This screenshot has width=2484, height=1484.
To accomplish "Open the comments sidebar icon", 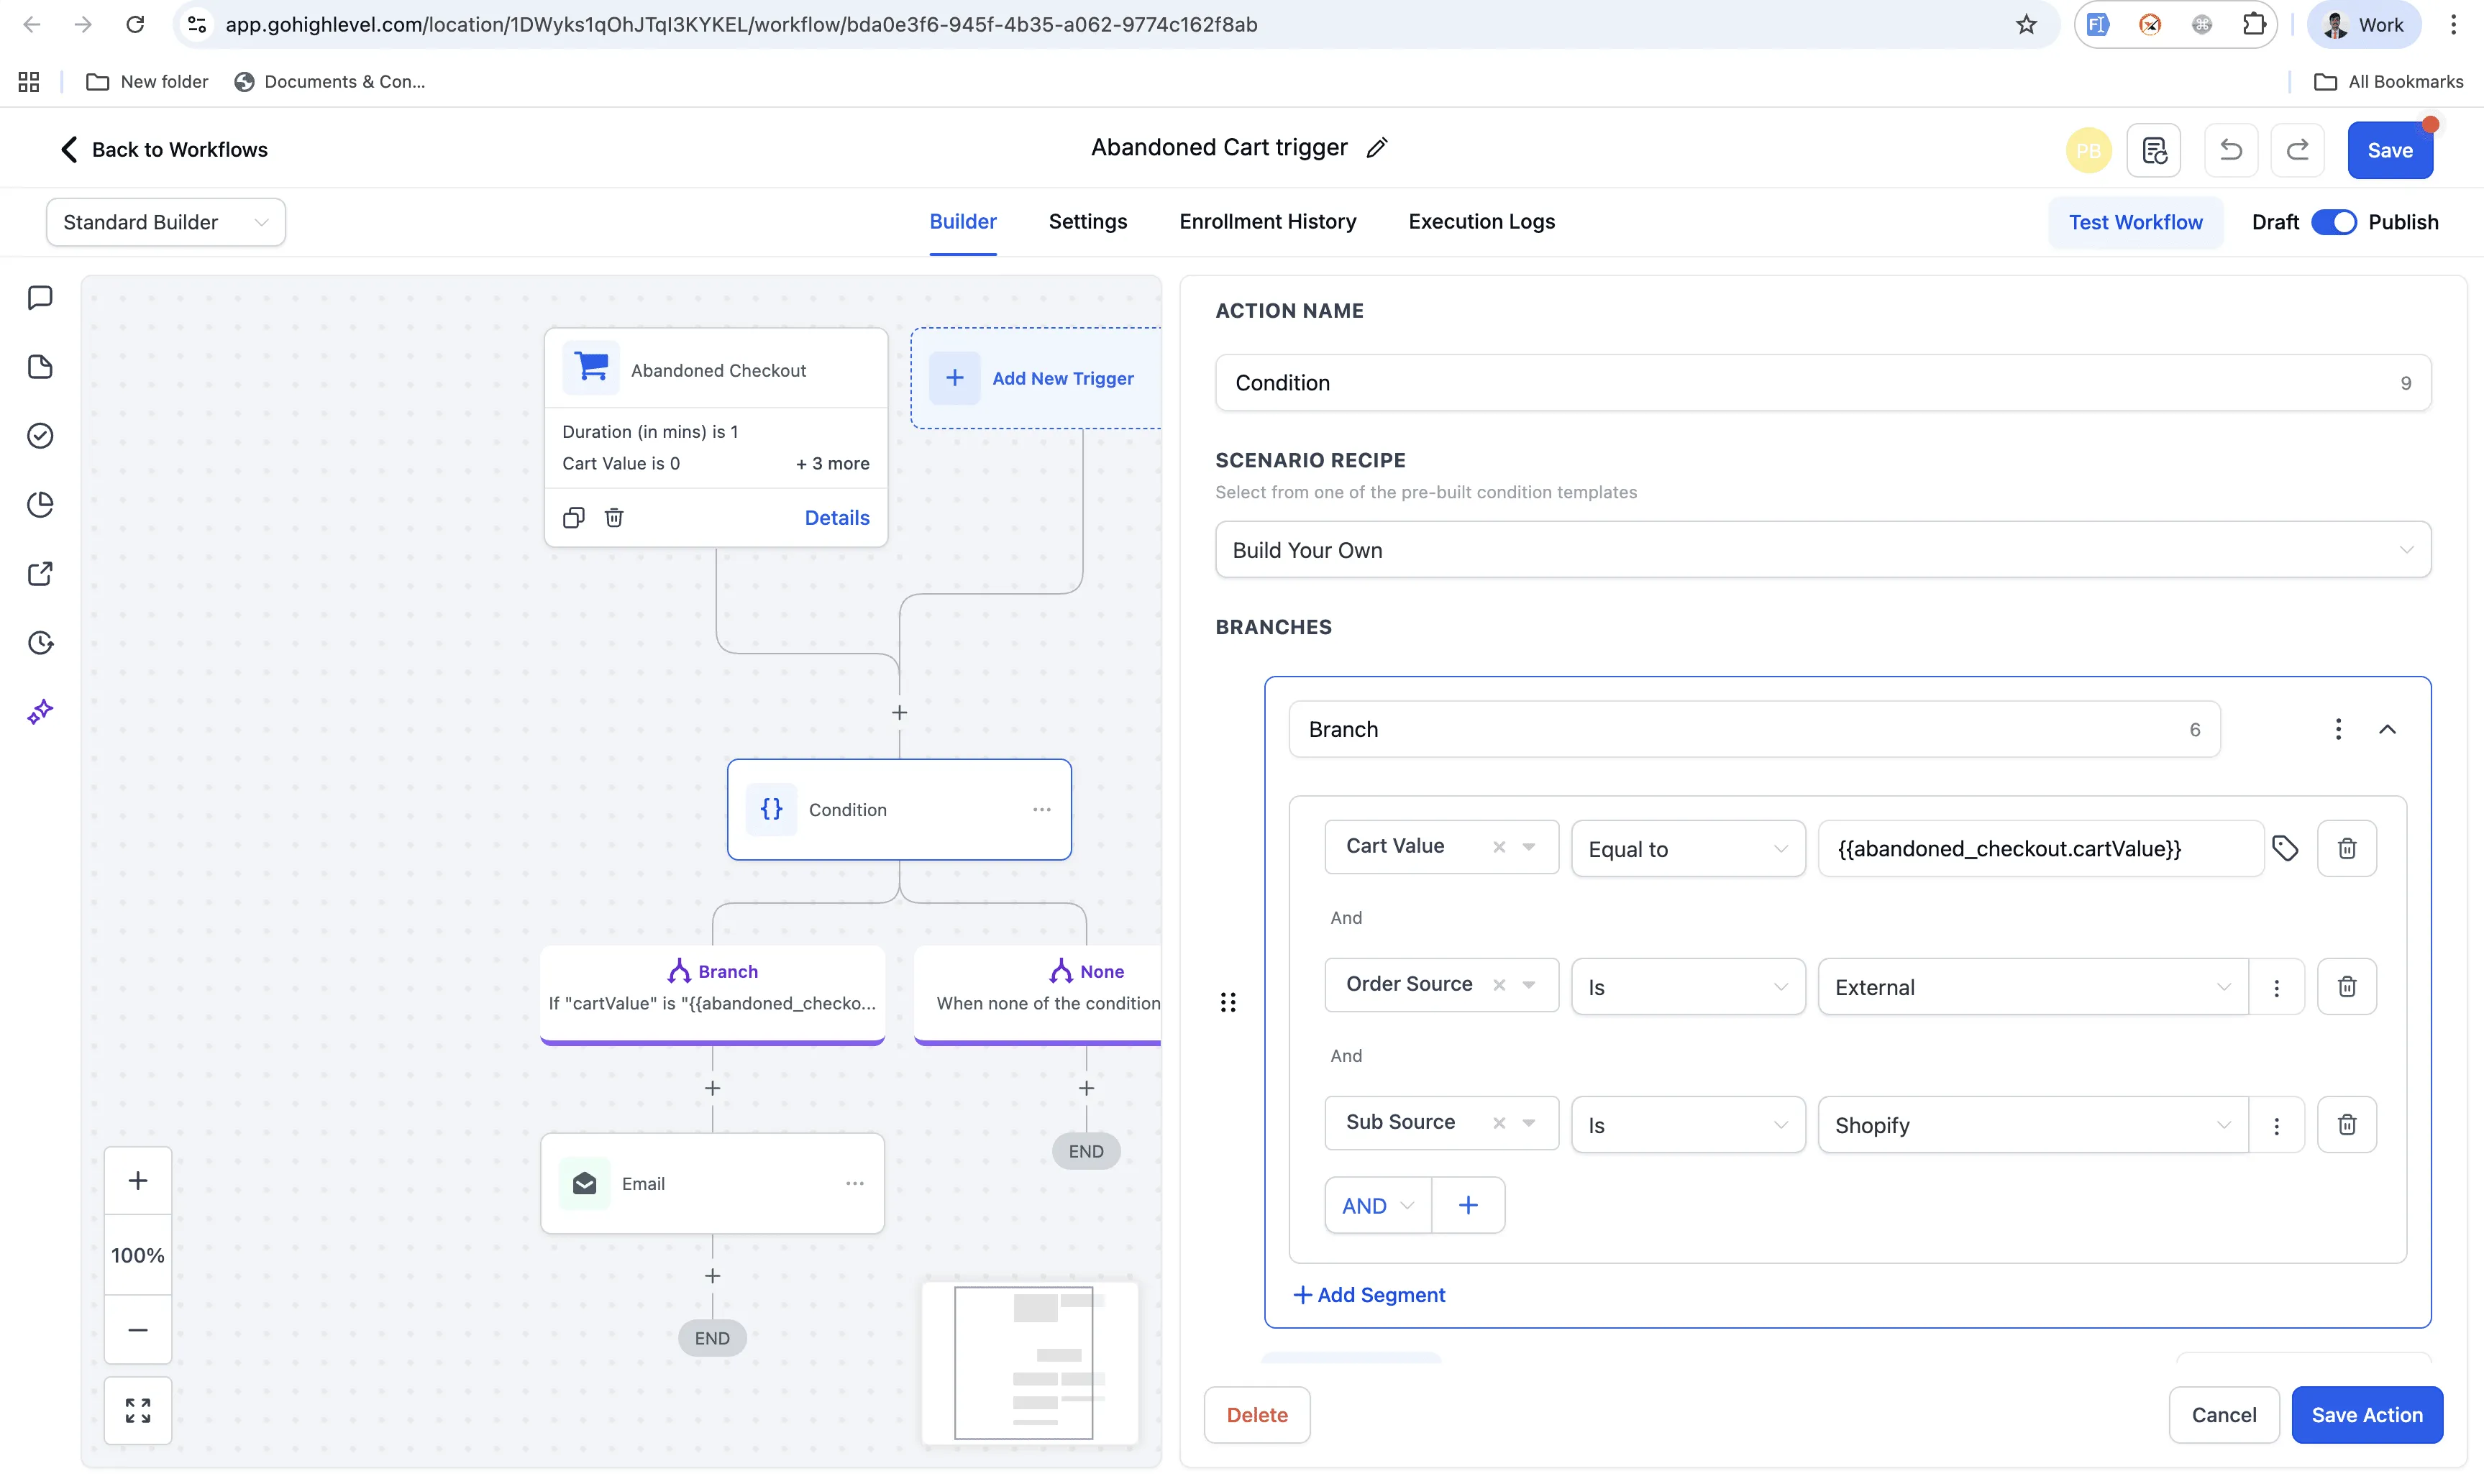I will 39,297.
